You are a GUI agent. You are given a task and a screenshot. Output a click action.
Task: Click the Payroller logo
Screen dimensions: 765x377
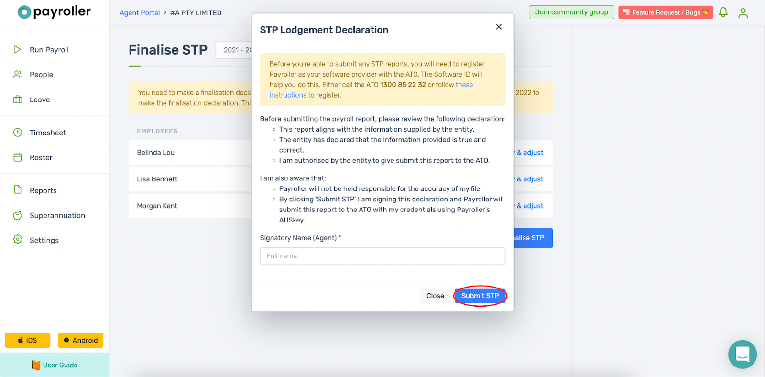[x=54, y=12]
